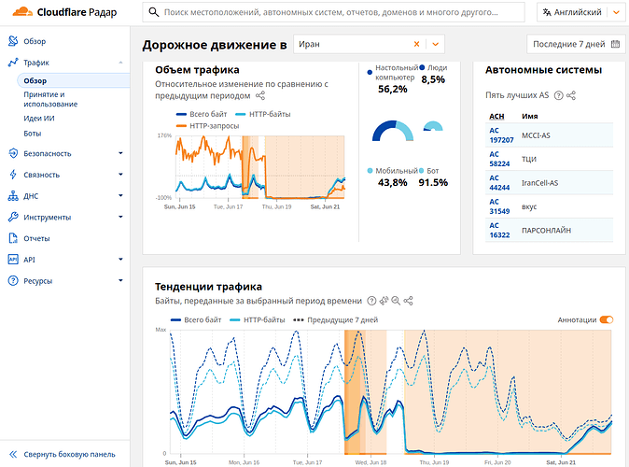The width and height of the screenshot is (629, 467).
Task: Toggle HTTP-запросы series in legend
Action: point(207,126)
